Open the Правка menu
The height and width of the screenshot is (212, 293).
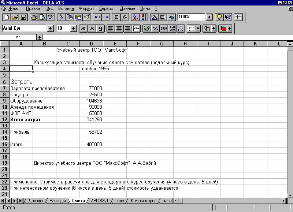[x=33, y=8]
